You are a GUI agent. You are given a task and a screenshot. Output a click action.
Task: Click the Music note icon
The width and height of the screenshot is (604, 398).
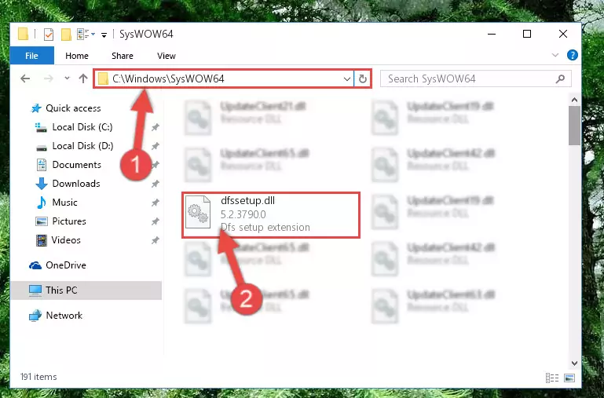(x=41, y=203)
